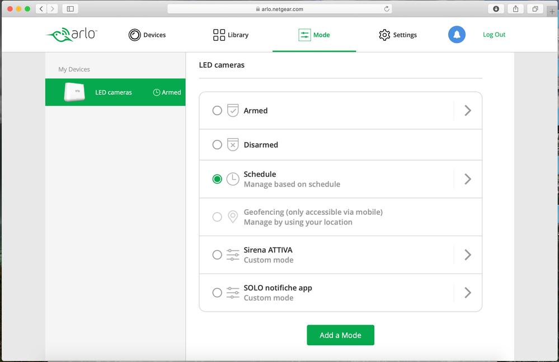Click the Sirena ATTIVA mode label
Screen dimensions: 559x362
click(x=268, y=250)
